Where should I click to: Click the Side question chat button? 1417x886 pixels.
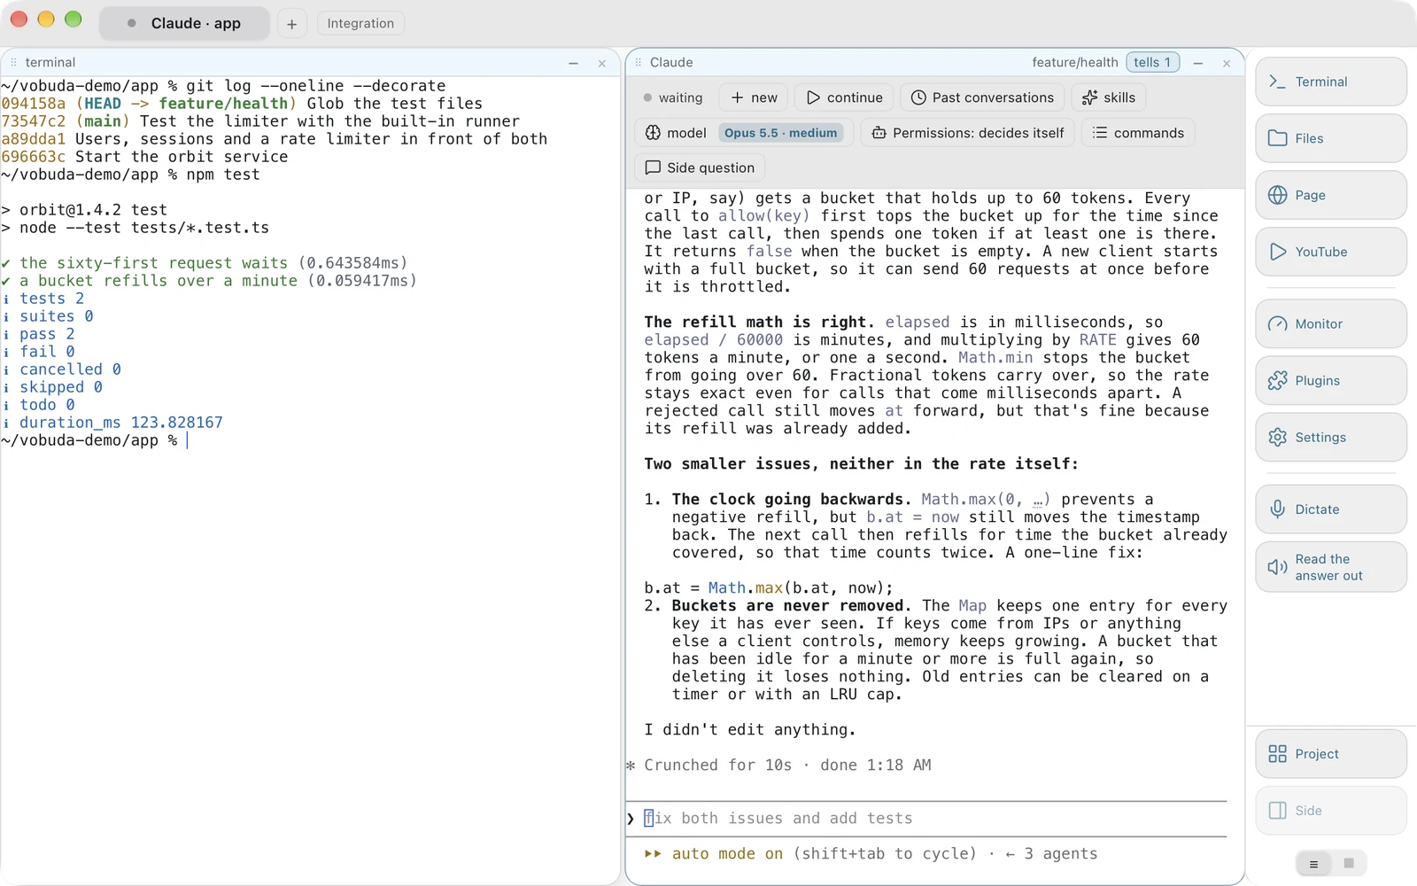700,167
